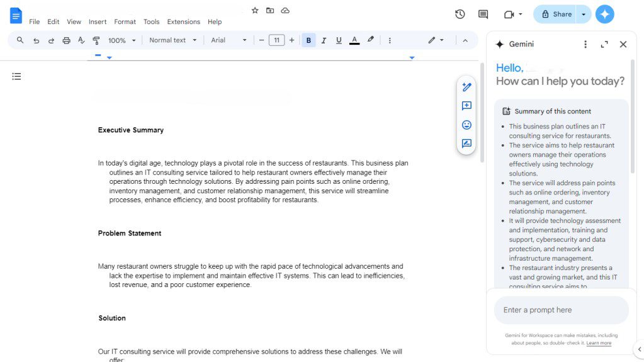Viewport: 644px width, 362px height.
Task: Open the Learn more link
Action: coord(599,343)
